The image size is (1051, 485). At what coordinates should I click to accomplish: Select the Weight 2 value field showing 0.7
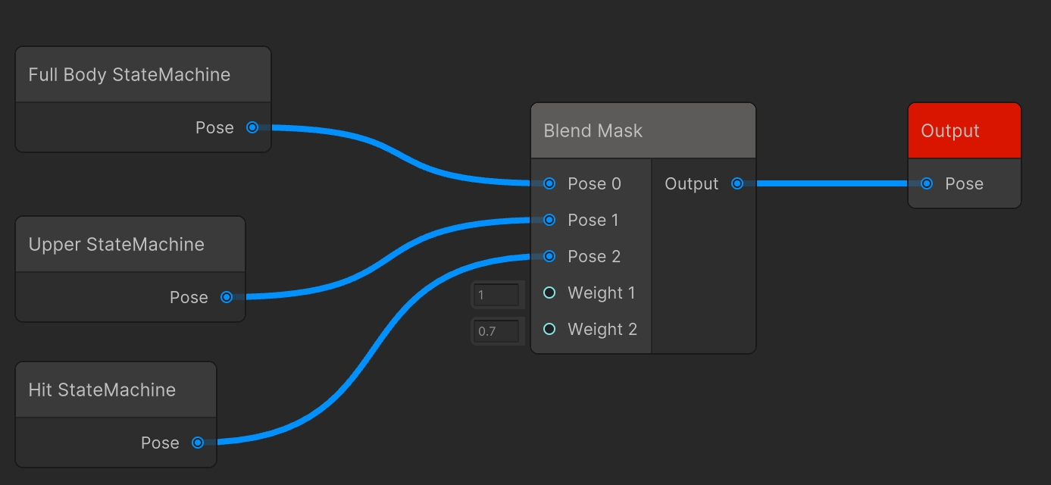click(x=497, y=331)
